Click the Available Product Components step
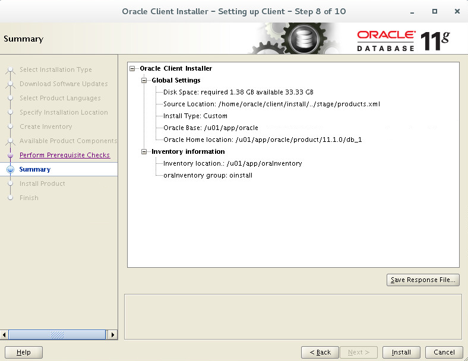 coord(68,141)
